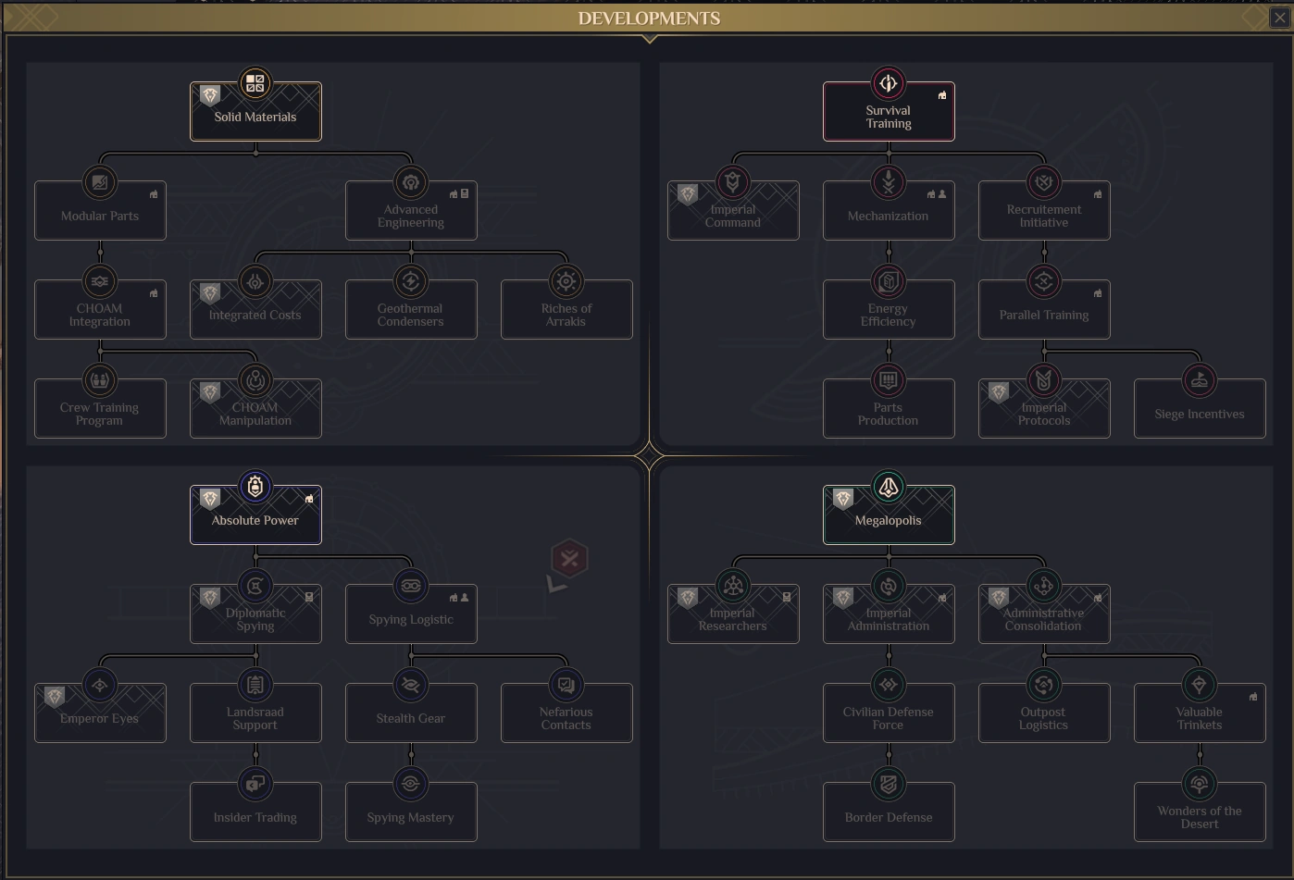Screen dimensions: 1294x880
Task: Select the Imperial Protocols development card
Action: tap(1044, 408)
